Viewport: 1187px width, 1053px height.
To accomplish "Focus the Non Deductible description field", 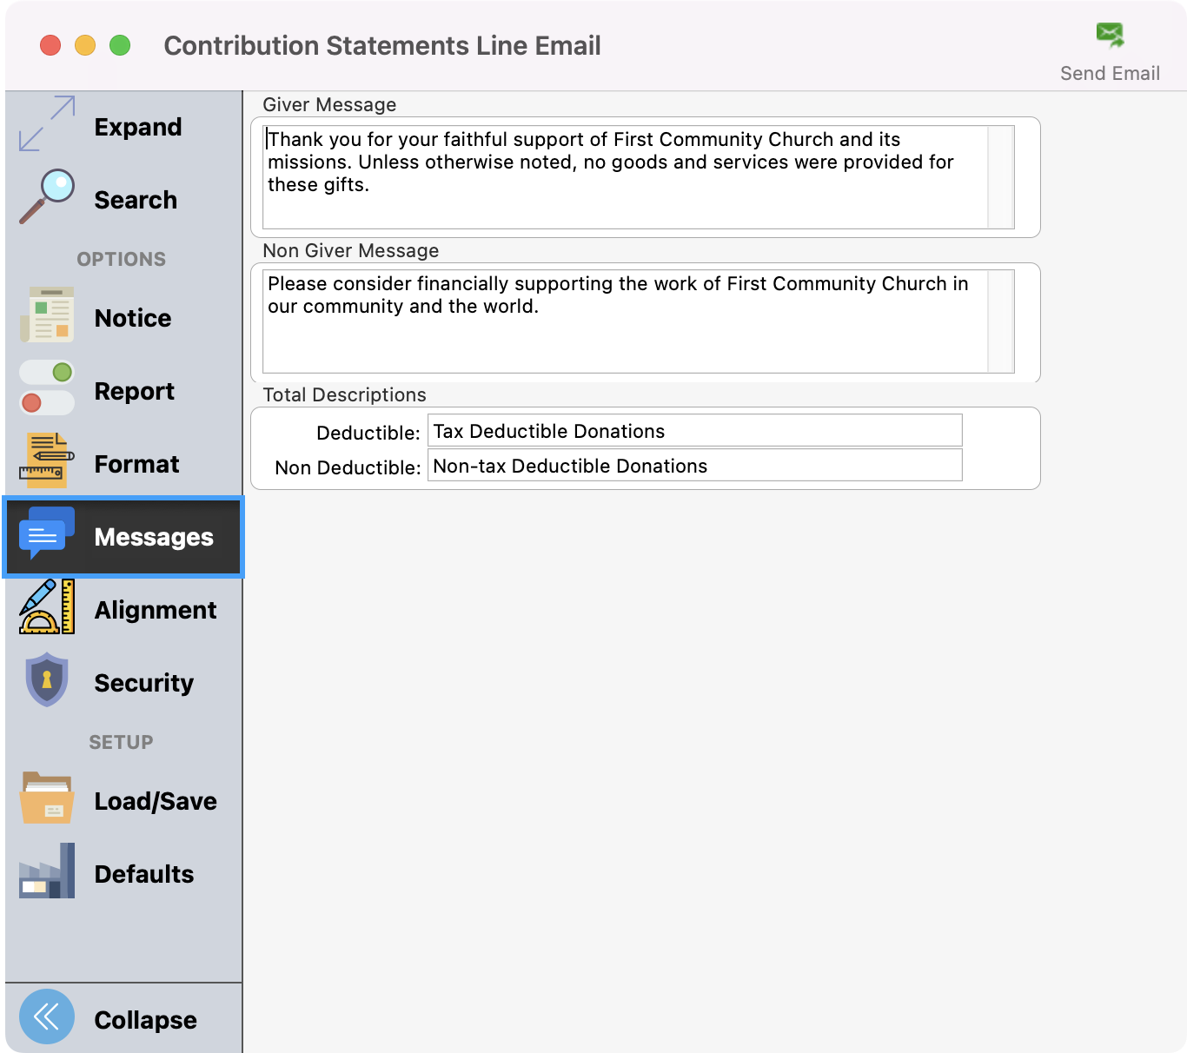I will (x=695, y=466).
